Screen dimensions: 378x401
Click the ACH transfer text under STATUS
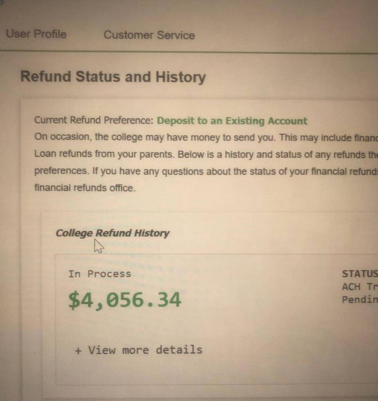pyautogui.click(x=359, y=287)
